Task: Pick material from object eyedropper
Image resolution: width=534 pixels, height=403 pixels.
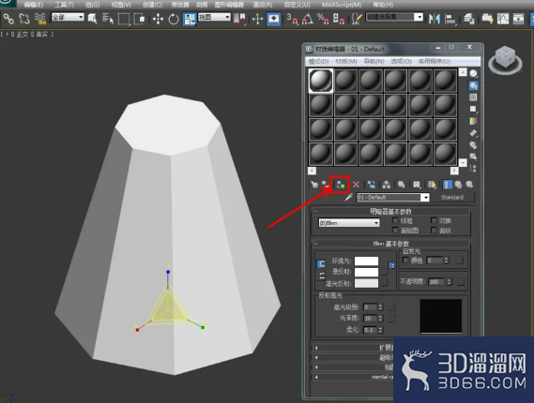Action: [x=348, y=197]
